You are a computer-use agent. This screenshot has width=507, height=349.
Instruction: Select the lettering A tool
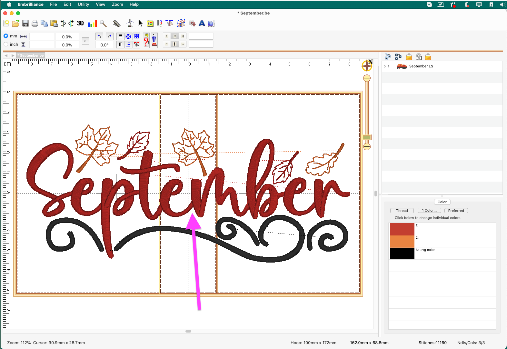pyautogui.click(x=202, y=23)
